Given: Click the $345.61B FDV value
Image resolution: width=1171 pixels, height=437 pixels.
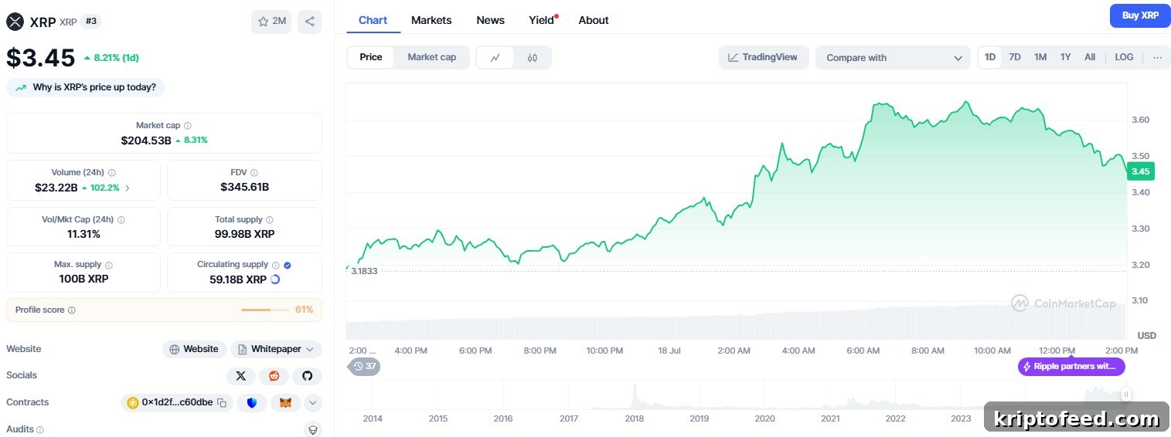Looking at the screenshot, I should click(x=244, y=187).
